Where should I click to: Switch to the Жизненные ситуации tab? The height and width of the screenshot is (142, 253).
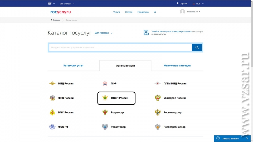(x=177, y=65)
